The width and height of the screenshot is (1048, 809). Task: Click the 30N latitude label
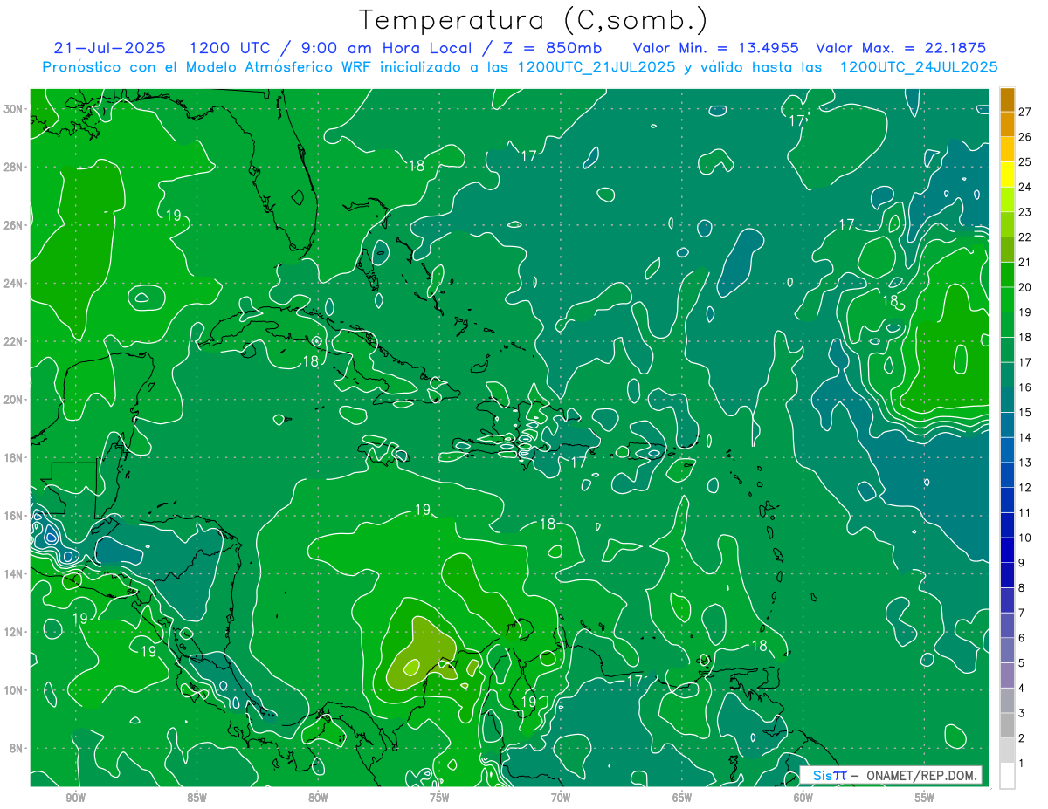click(x=13, y=109)
